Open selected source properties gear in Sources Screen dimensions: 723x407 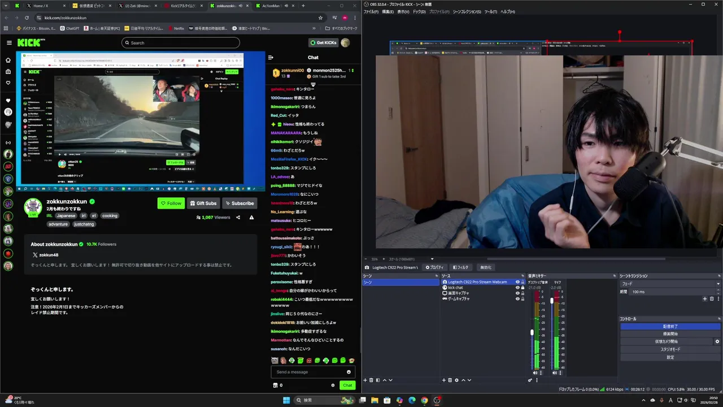(x=456, y=380)
